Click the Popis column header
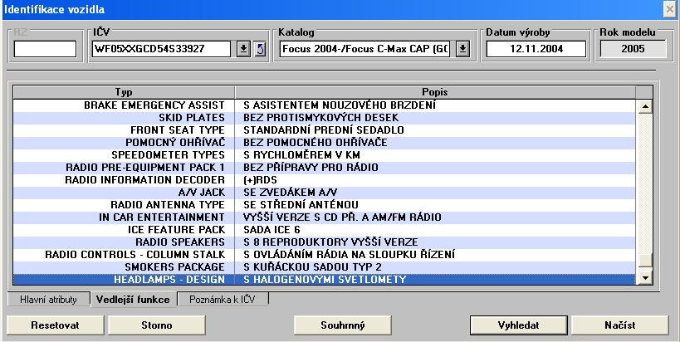 point(435,91)
